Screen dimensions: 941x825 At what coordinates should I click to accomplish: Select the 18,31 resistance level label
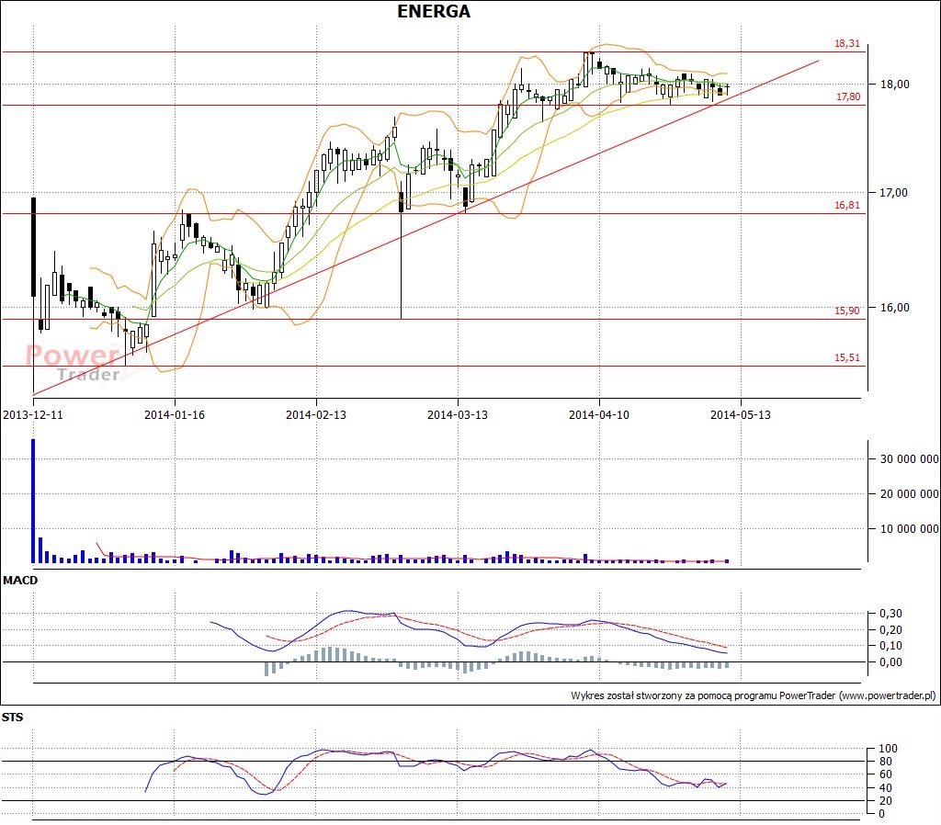[846, 43]
